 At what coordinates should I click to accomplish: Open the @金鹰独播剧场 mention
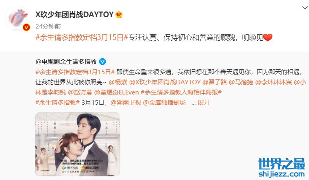point(164,103)
